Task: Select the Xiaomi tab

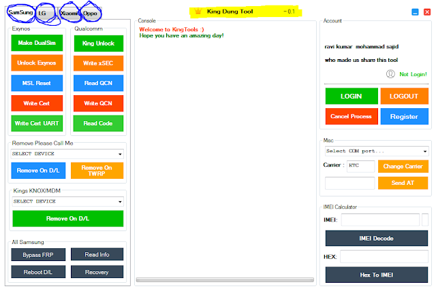Action: pyautogui.click(x=69, y=14)
